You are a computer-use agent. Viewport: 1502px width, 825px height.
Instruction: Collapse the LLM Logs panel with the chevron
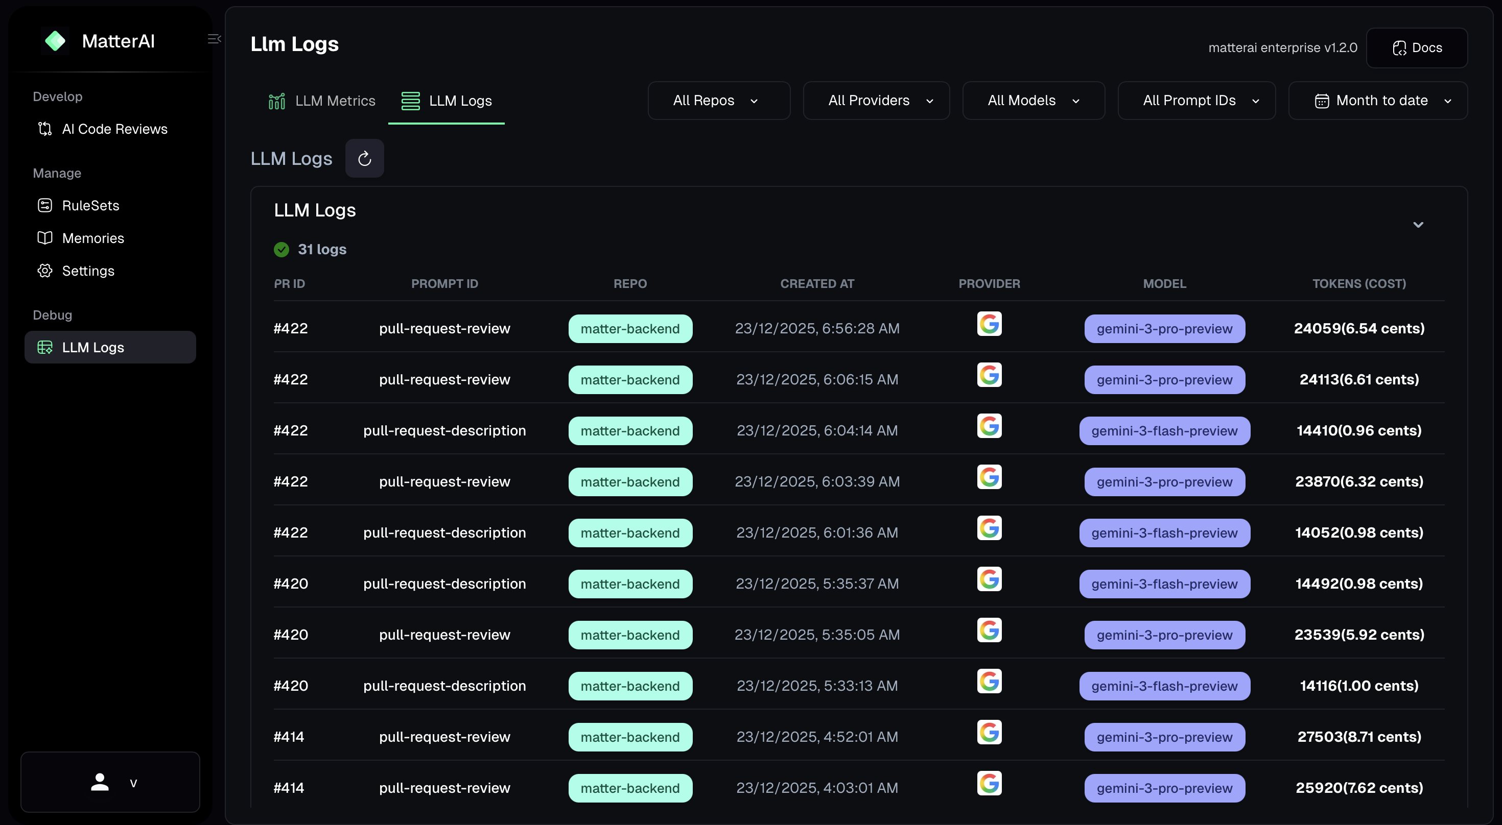click(x=1418, y=225)
